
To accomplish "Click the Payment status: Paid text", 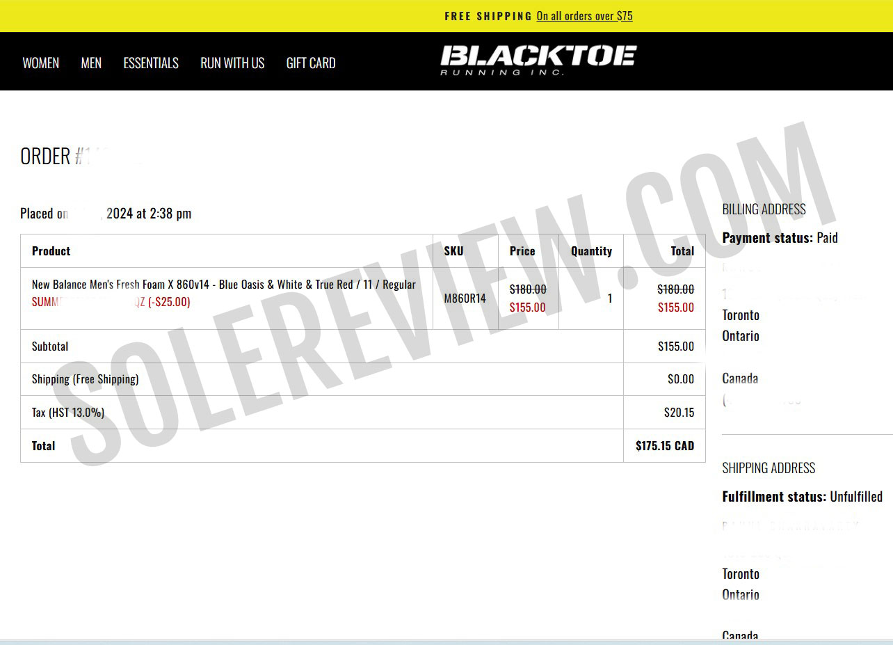I will point(780,238).
